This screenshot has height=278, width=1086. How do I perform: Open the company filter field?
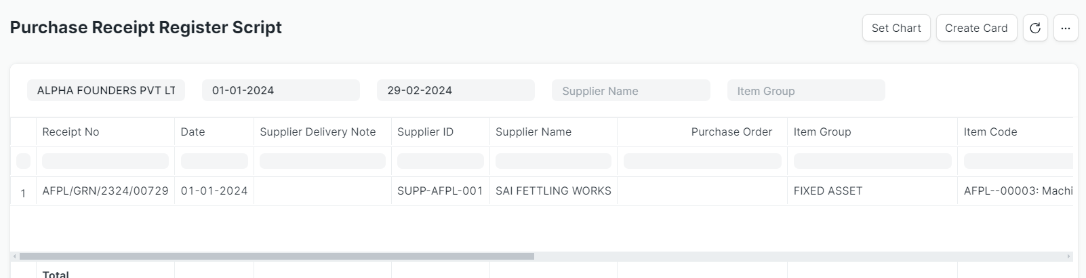(x=106, y=90)
